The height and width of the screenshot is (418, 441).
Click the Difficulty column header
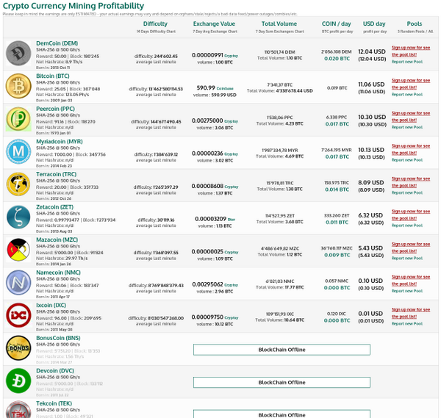tap(155, 24)
